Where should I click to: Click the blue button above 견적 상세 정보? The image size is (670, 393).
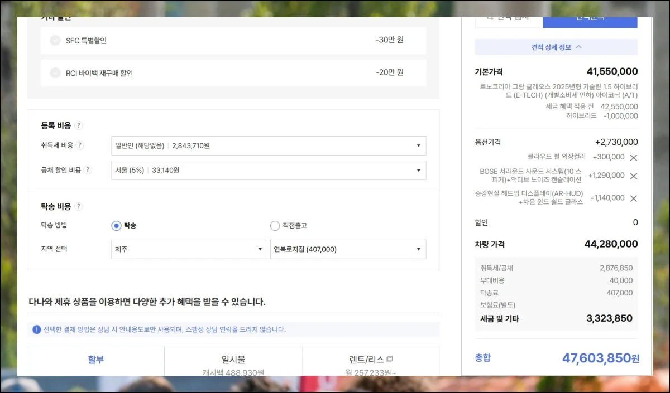coord(590,21)
